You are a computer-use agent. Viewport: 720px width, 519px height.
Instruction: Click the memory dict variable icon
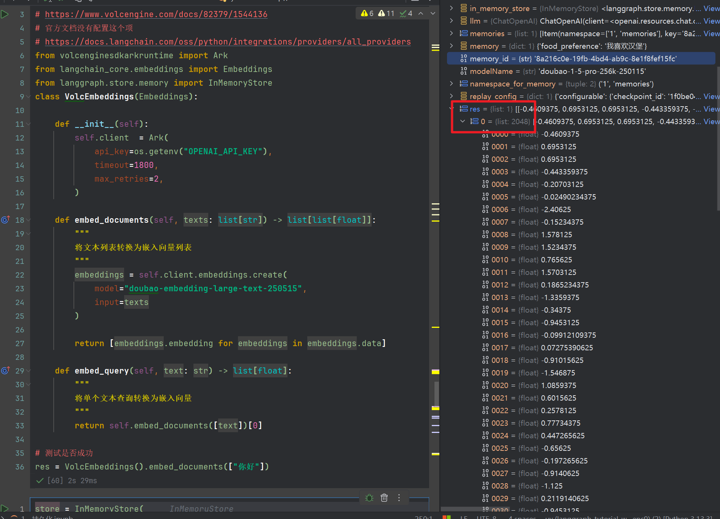pyautogui.click(x=464, y=46)
